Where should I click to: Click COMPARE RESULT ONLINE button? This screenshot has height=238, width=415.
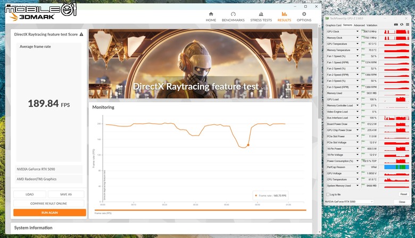(49, 203)
